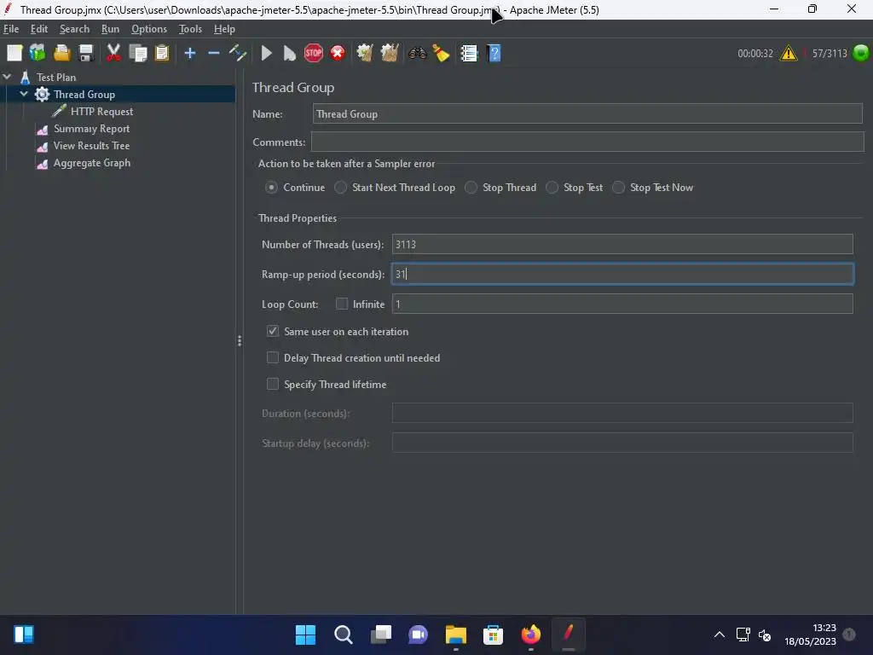Open search with binoculars icon
The width and height of the screenshot is (873, 655).
tap(418, 53)
